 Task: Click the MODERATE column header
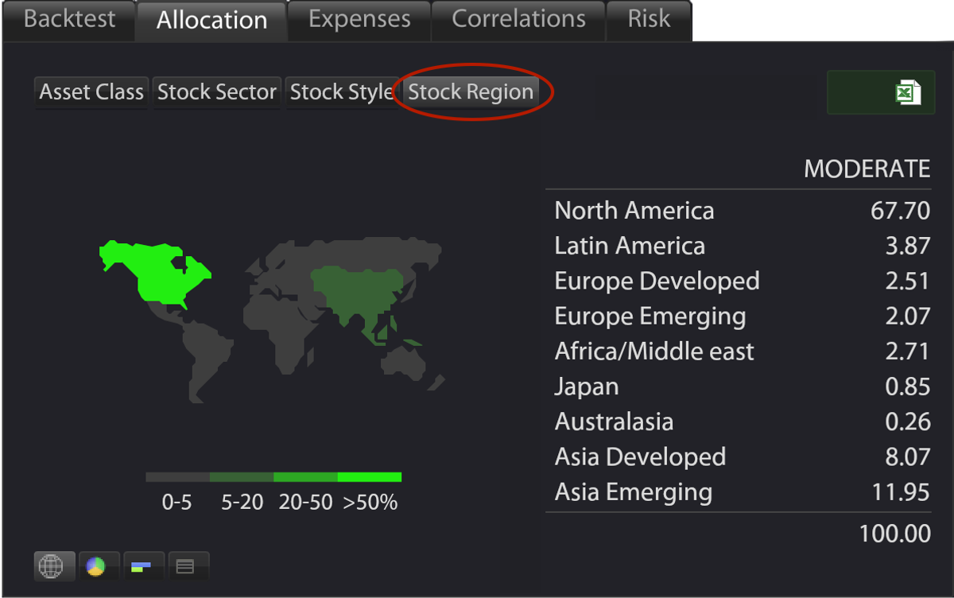(x=867, y=169)
